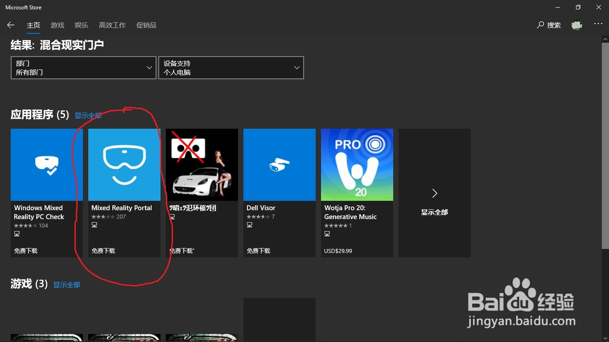Open the Mixed Reality Portal headset icon tile
This screenshot has height=342, width=609.
pyautogui.click(x=124, y=165)
